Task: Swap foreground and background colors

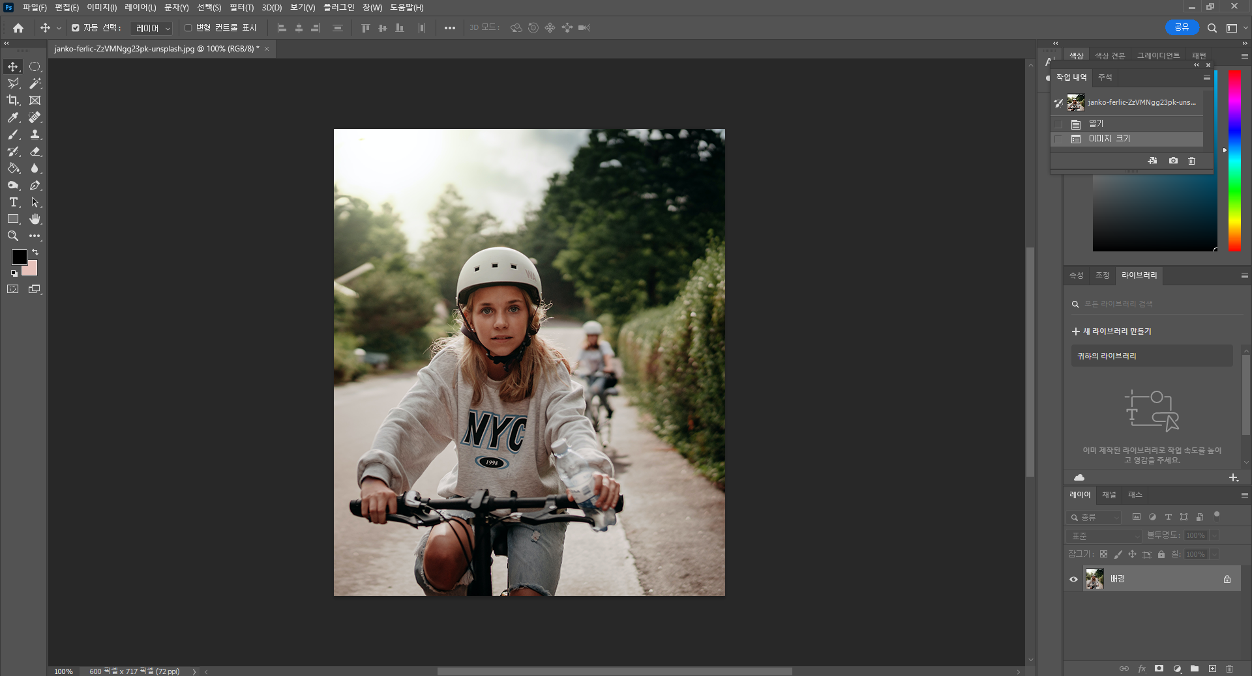Action: tap(35, 252)
